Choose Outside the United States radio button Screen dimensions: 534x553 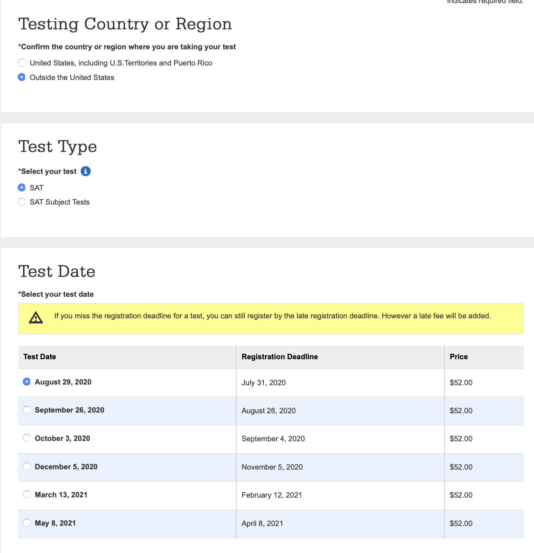(x=22, y=77)
